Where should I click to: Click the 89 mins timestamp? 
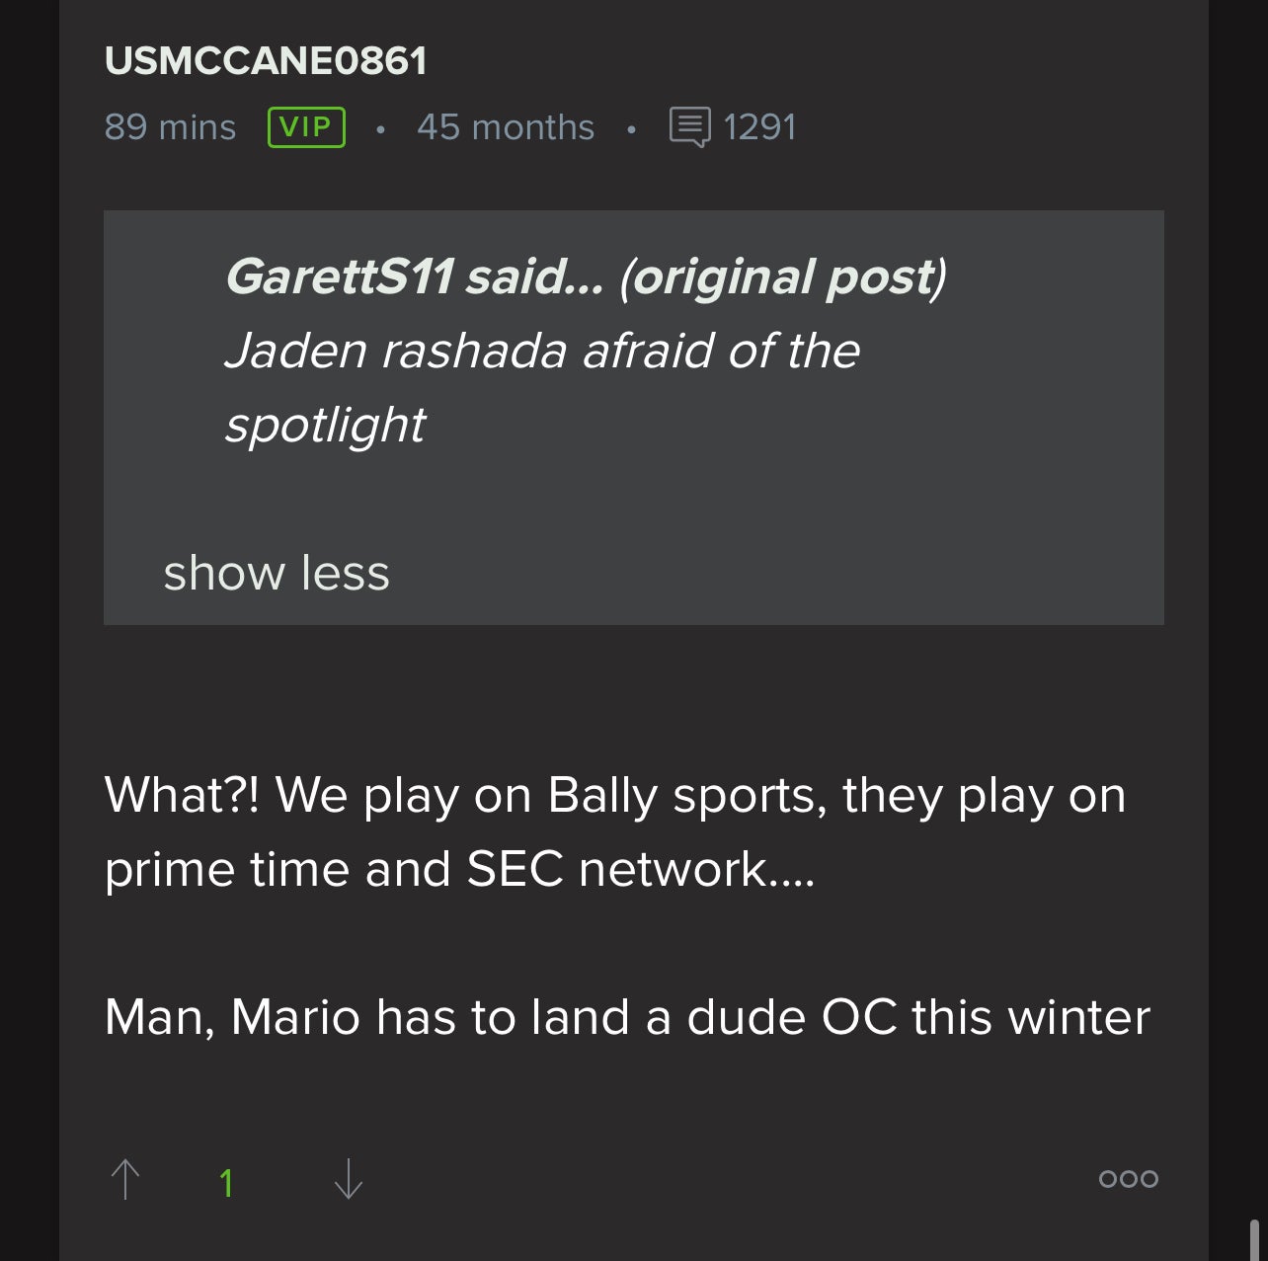pos(170,127)
